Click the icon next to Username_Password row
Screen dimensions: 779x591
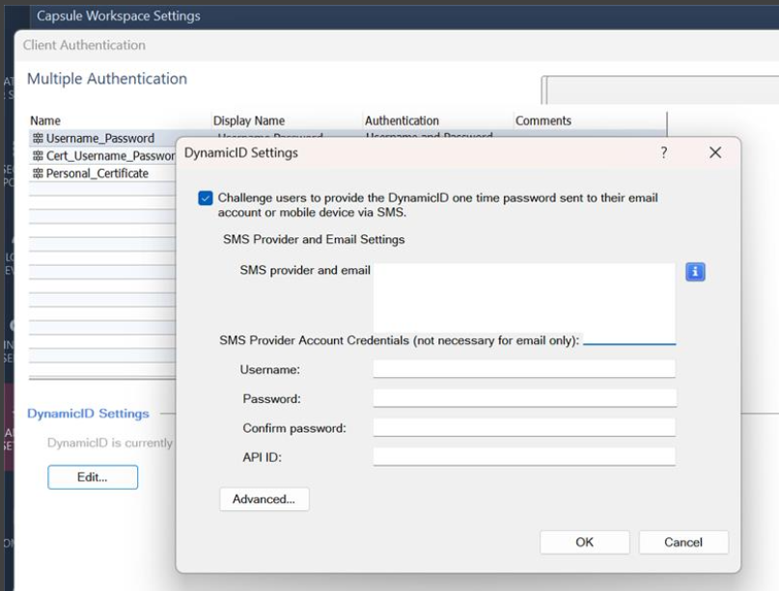point(38,139)
